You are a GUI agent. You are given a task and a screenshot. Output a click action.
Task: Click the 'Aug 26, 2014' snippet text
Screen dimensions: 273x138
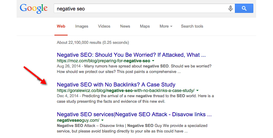69,66
